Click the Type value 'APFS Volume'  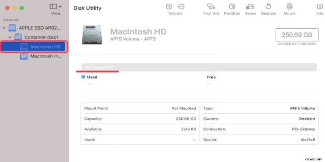pyautogui.click(x=302, y=108)
